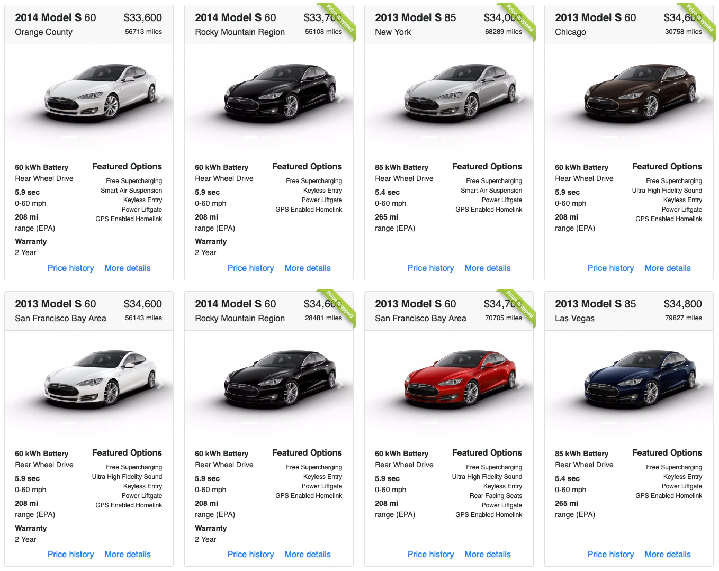This screenshot has height=571, width=719.
Task: Click 'Smart Air Suspension' in New York listing
Action: pyautogui.click(x=491, y=191)
